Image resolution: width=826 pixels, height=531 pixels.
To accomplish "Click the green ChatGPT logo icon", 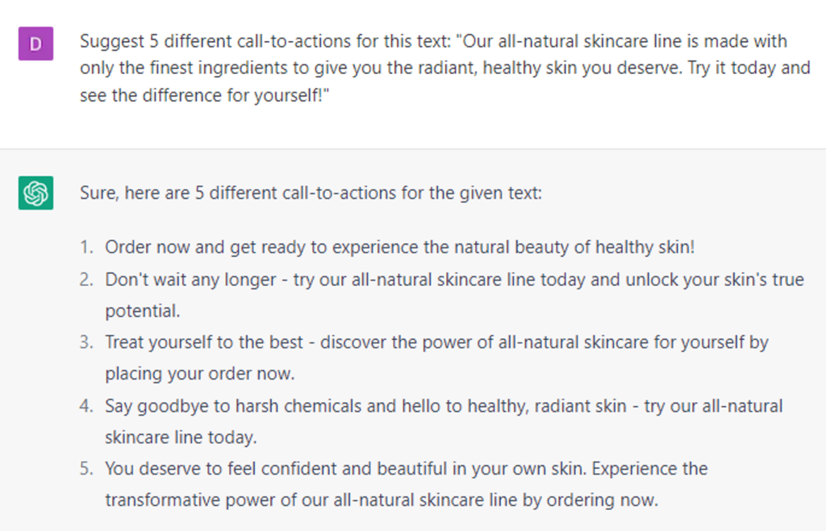I will click(35, 193).
